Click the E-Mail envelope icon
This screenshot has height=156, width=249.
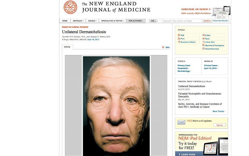coord(204,35)
